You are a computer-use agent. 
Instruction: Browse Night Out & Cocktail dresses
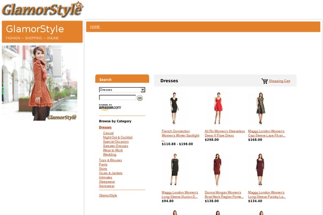pyautogui.click(x=118, y=137)
